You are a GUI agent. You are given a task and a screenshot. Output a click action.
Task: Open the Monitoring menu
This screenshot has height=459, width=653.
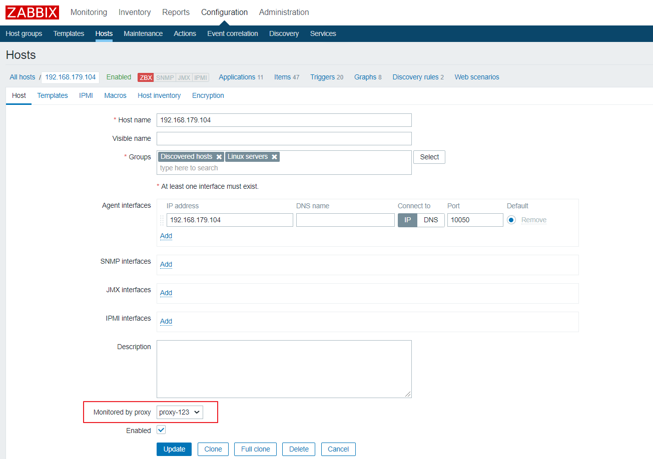[x=89, y=12]
